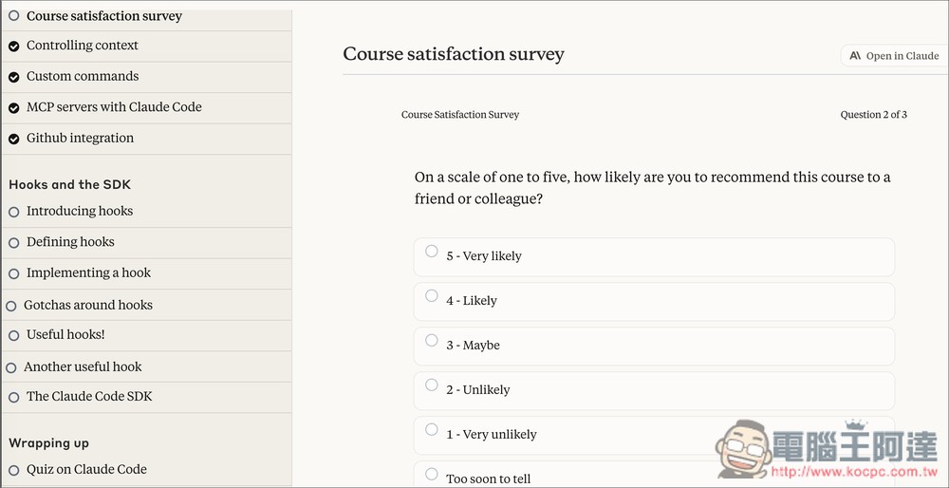Click circle icon beside Quiz on Claude Code
Viewport: 949px width, 488px height.
click(13, 470)
